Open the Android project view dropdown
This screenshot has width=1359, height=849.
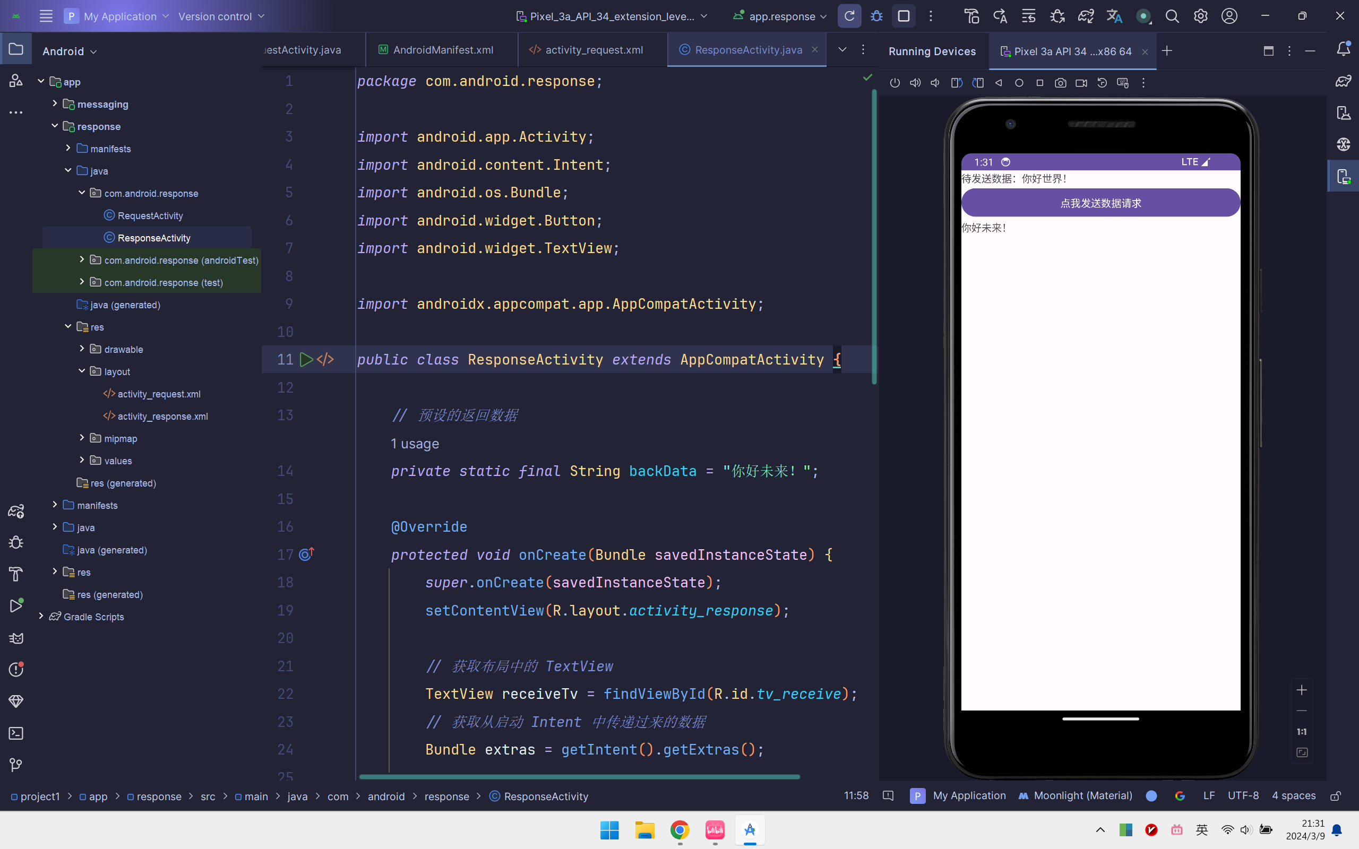coord(70,51)
